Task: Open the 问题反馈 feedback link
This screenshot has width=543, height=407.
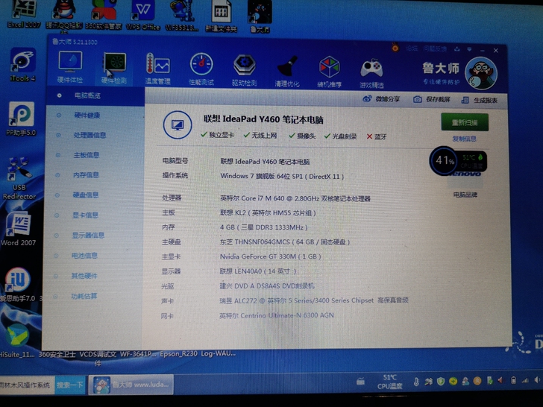Action: point(435,48)
